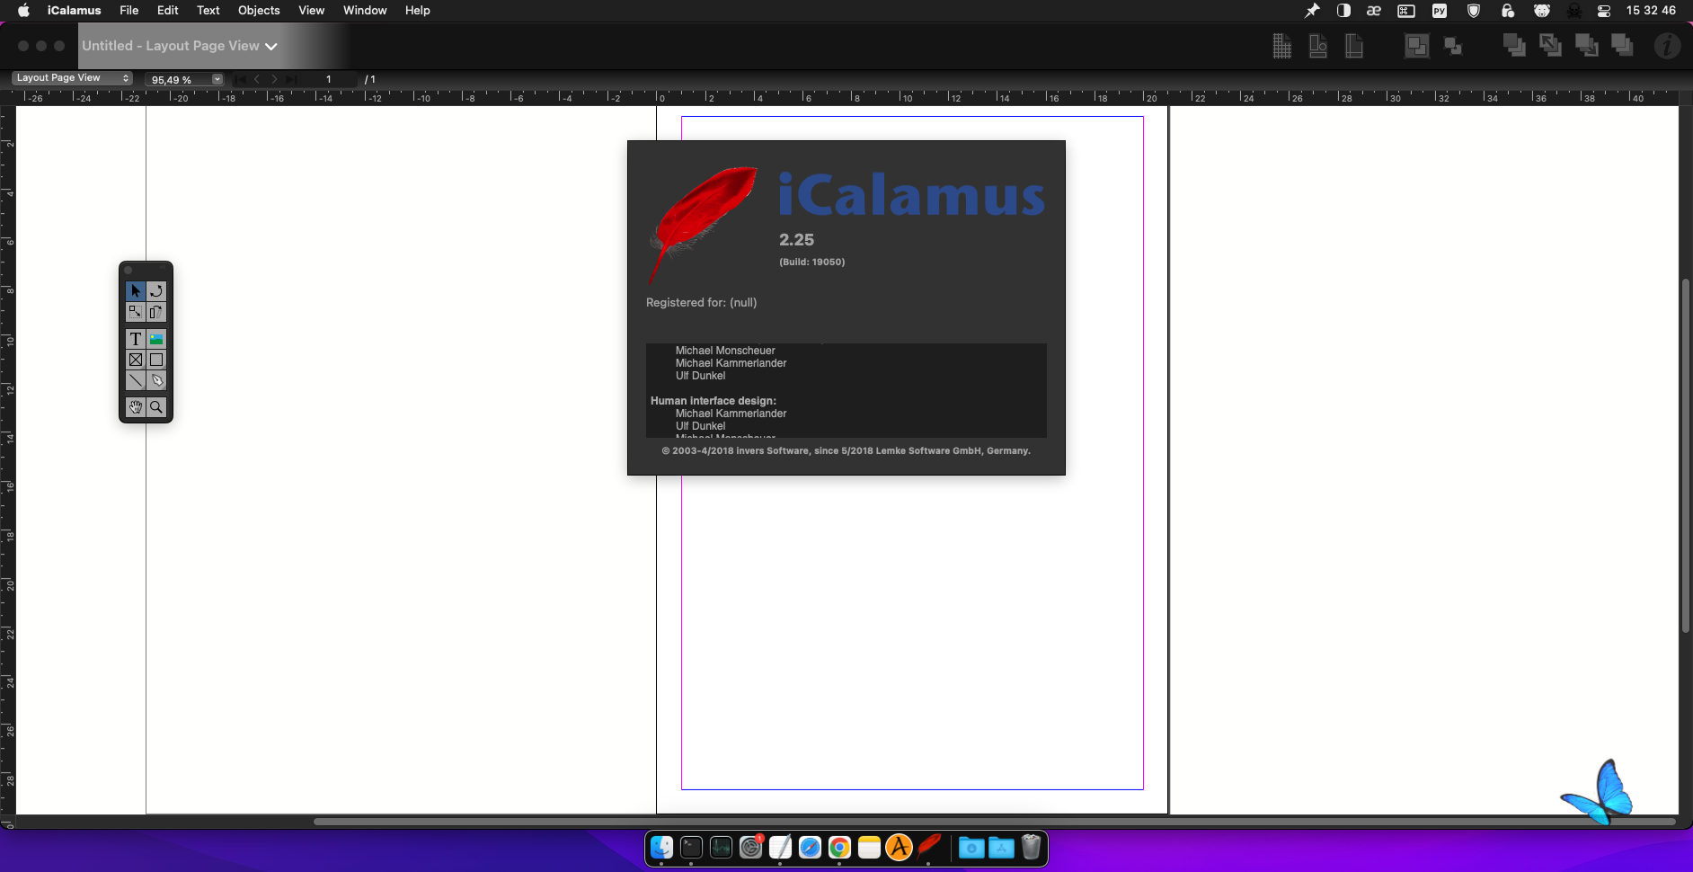Open the info inspector button
This screenshot has width=1693, height=872.
point(1668,46)
